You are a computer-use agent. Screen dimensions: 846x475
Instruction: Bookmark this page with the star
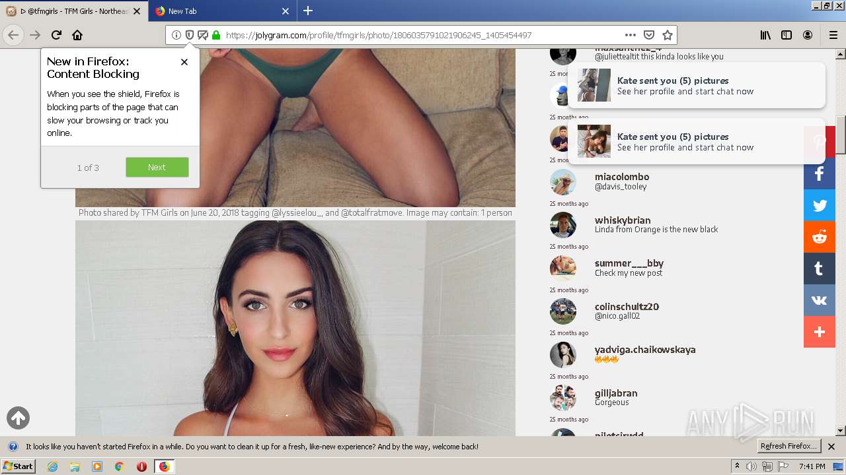pyautogui.click(x=668, y=35)
